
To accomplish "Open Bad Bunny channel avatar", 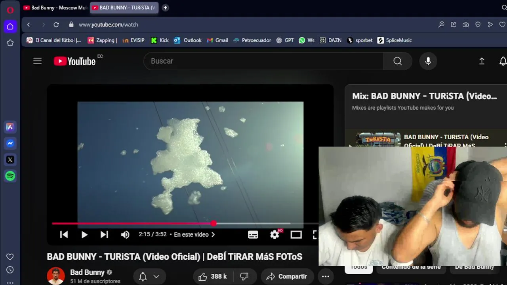I will point(56,276).
